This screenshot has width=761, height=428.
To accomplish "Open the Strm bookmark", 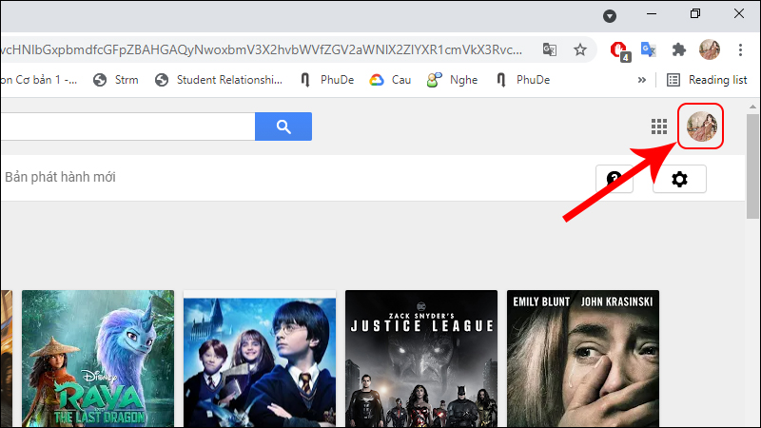I will [x=116, y=80].
